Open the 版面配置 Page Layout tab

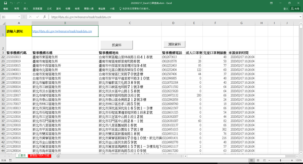tap(37, 9)
